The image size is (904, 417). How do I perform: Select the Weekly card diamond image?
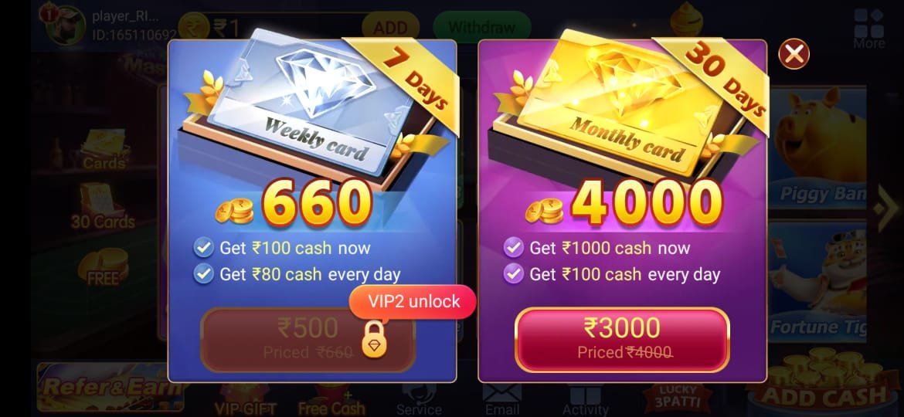click(310, 103)
